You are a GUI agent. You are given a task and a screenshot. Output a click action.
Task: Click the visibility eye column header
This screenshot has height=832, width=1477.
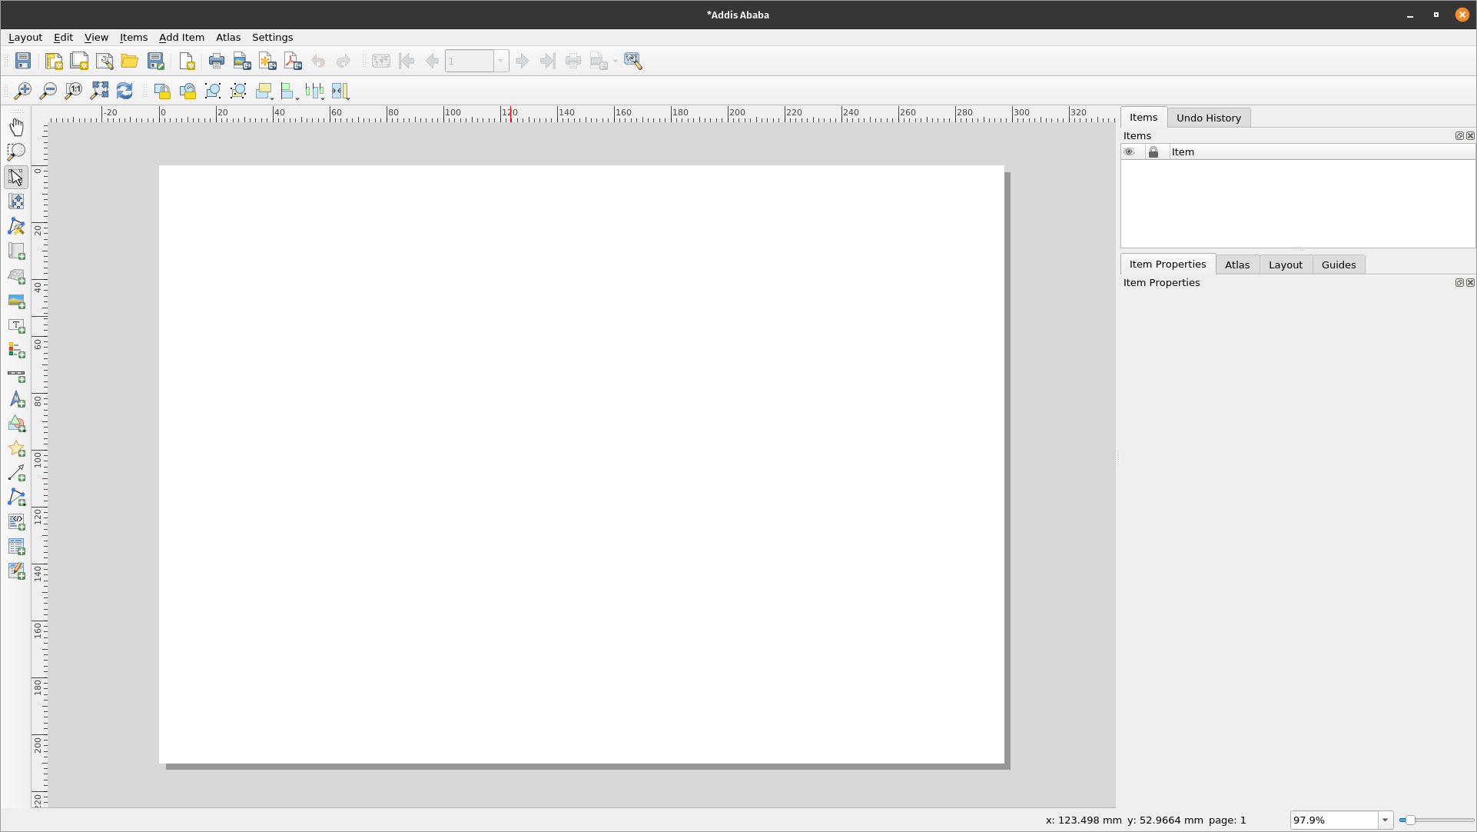(1129, 151)
